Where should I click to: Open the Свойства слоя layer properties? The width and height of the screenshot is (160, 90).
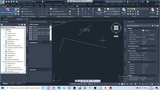(124, 11)
